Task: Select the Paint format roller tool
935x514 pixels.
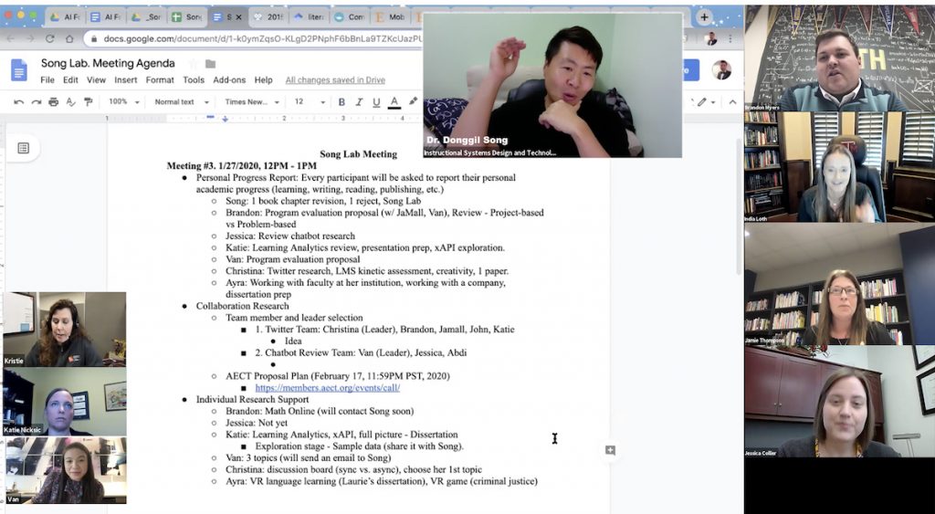Action: 87,102
